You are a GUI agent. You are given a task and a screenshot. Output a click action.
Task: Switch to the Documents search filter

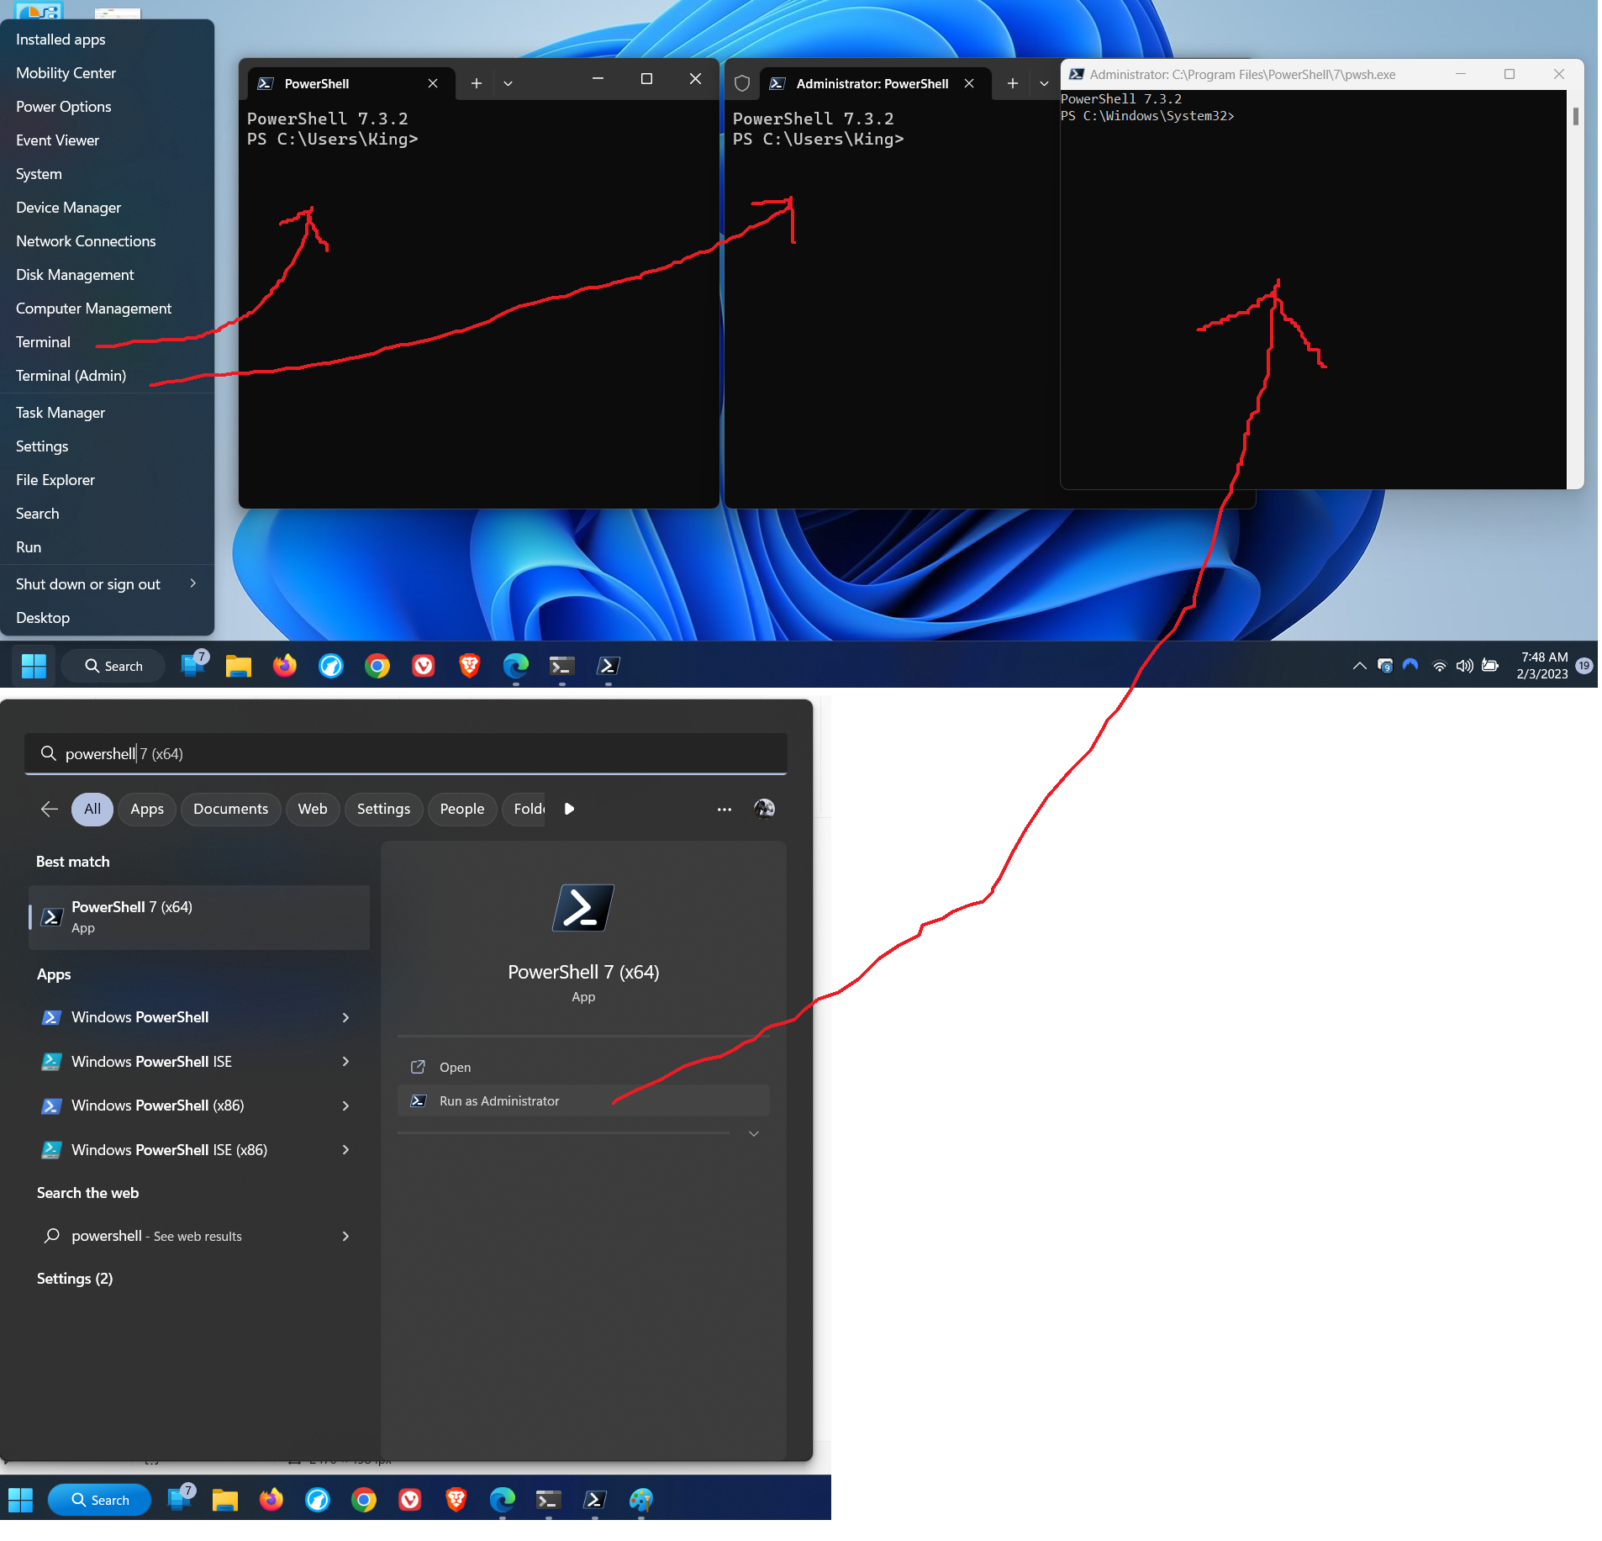coord(230,809)
